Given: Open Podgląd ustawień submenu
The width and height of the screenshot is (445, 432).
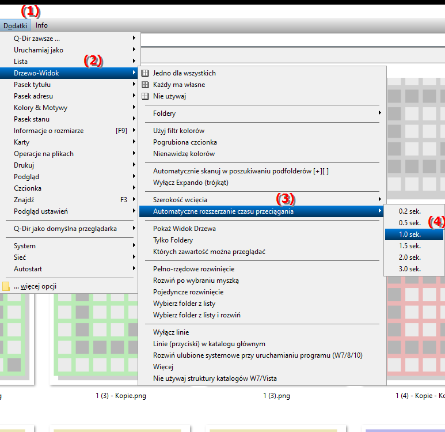Looking at the screenshot, I should (70, 211).
